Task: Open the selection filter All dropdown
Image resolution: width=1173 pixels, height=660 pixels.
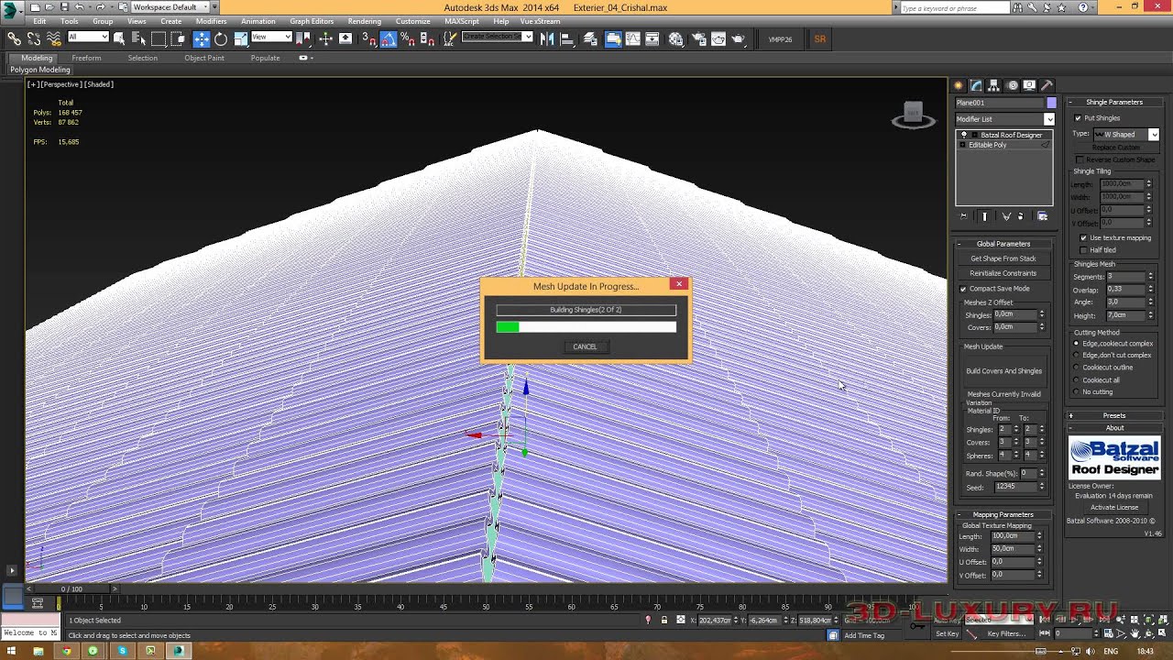Action: (88, 37)
